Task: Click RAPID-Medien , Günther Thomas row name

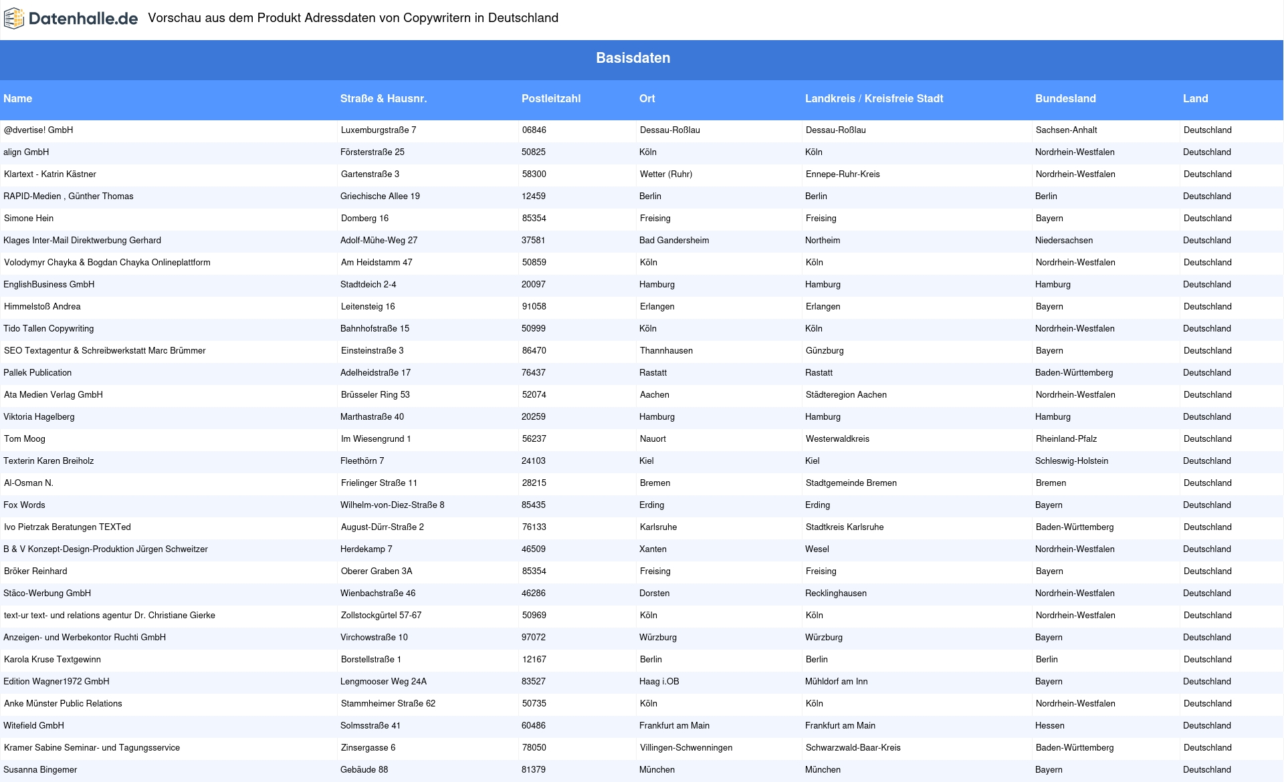Action: (68, 197)
